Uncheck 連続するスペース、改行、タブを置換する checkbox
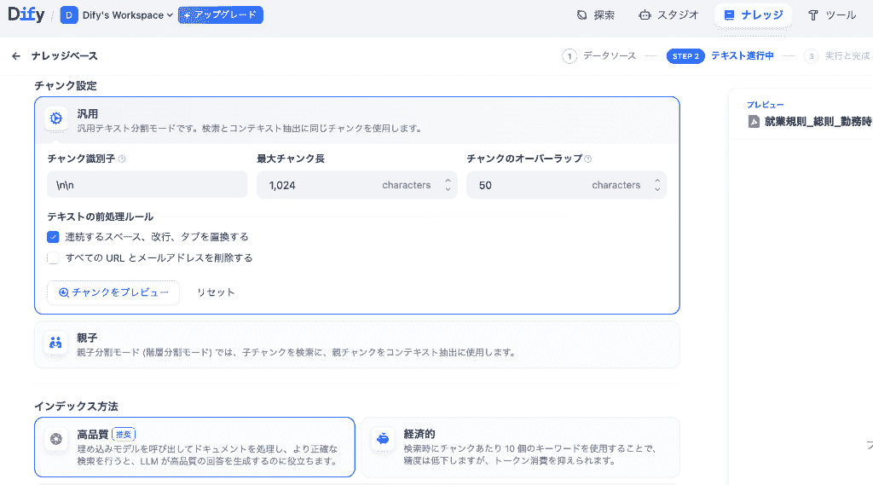This screenshot has width=873, height=485. 54,237
